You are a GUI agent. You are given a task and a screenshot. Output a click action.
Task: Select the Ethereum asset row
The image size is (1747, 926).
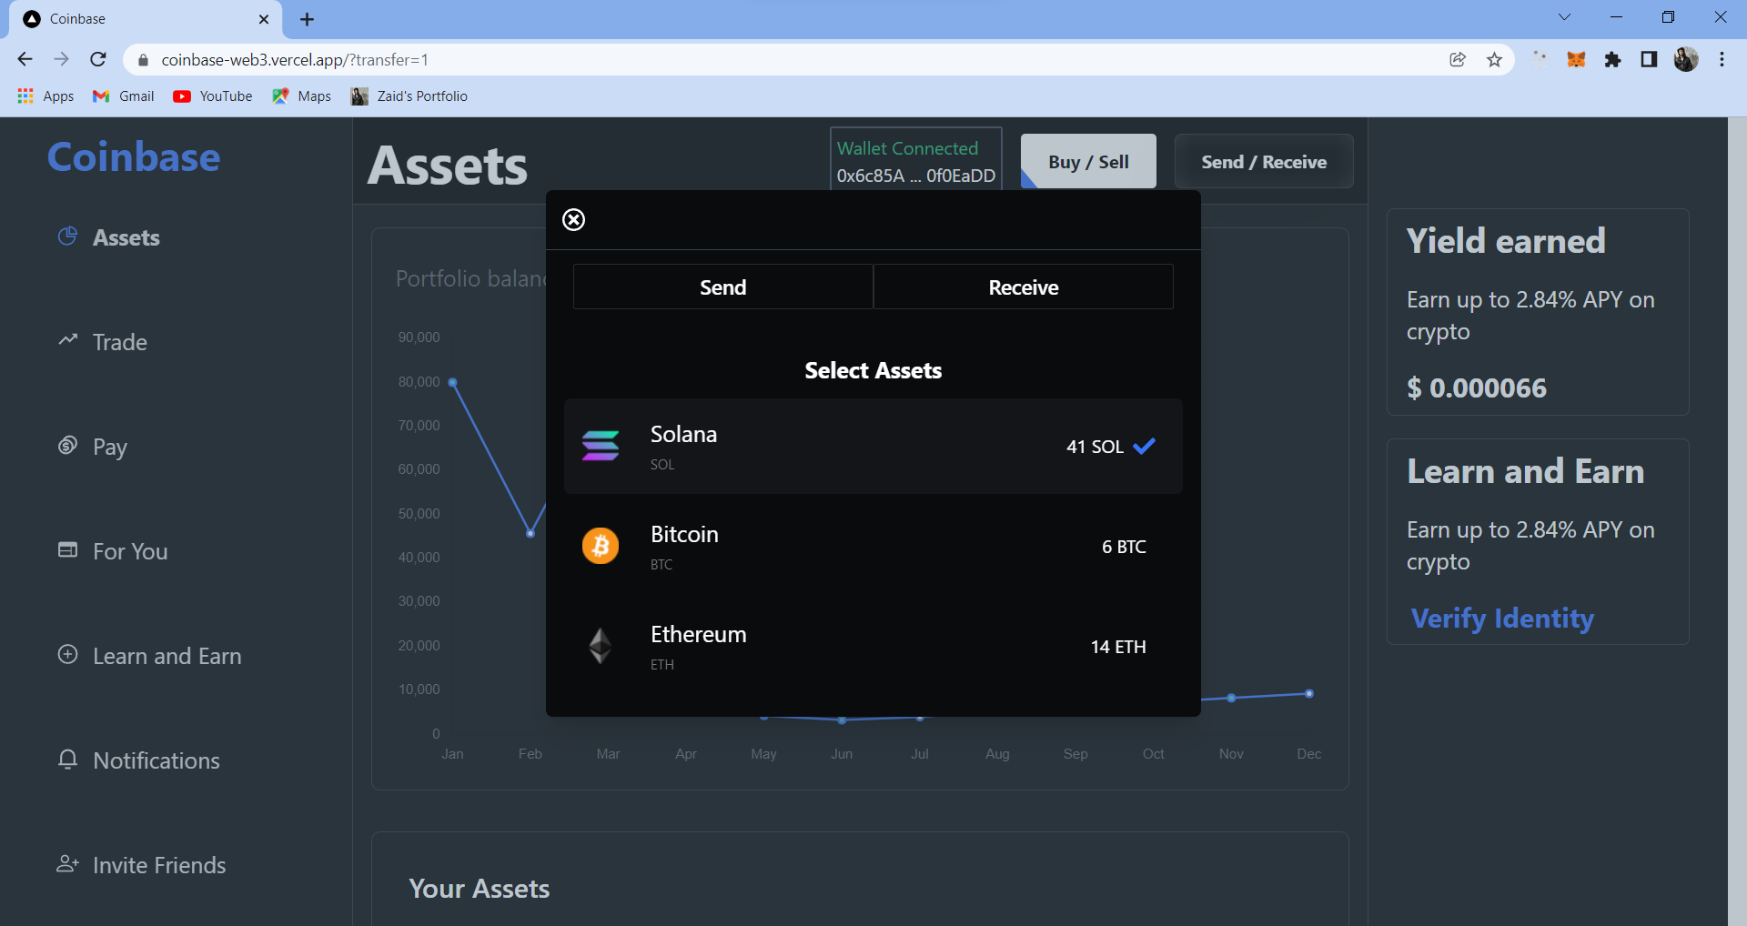873,646
